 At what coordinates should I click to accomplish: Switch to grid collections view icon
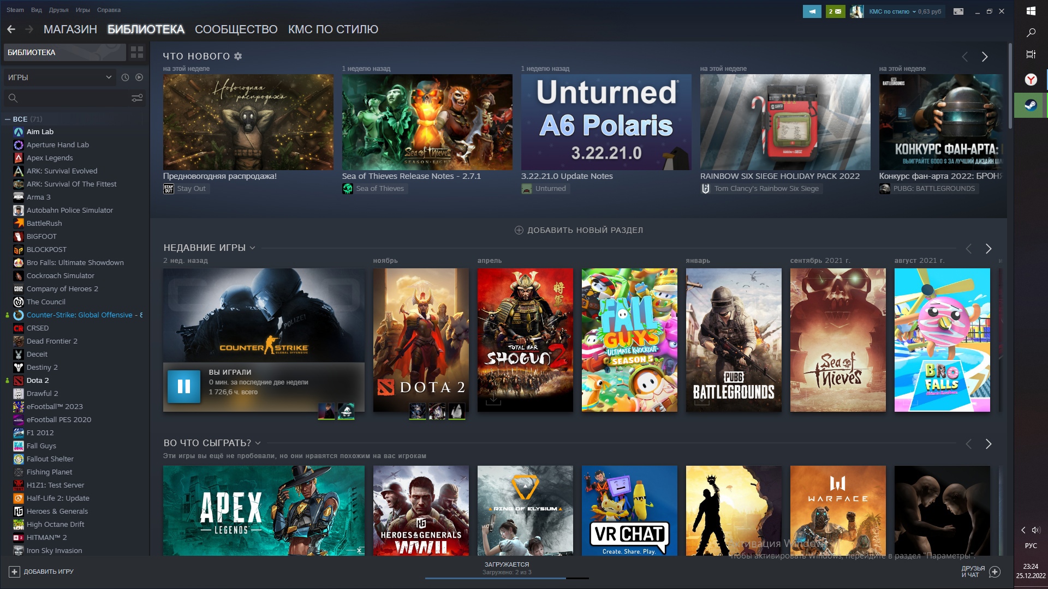click(x=137, y=52)
